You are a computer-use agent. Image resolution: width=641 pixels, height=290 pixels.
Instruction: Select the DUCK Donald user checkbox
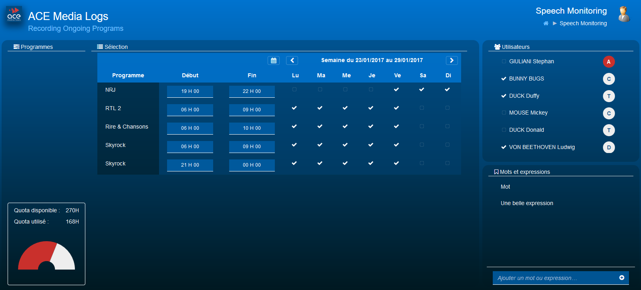tap(504, 130)
